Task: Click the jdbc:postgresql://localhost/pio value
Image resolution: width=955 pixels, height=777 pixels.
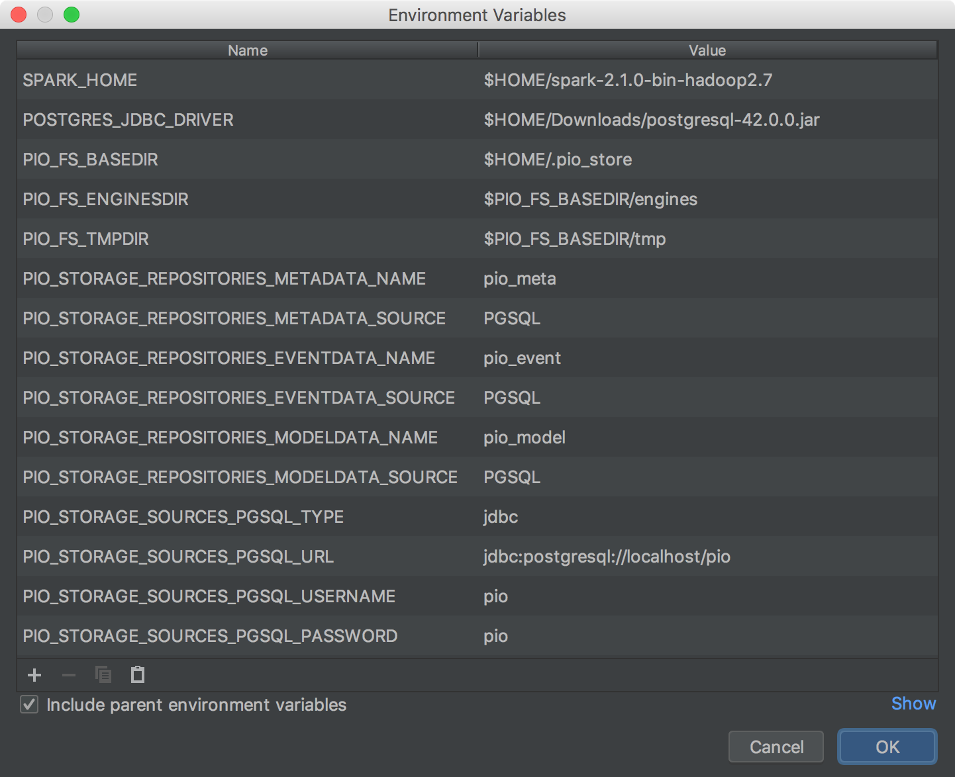Action: click(x=607, y=557)
